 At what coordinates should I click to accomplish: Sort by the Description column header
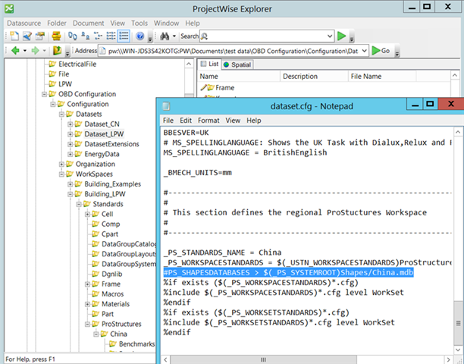315,77
